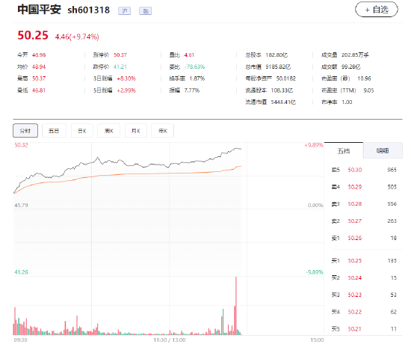Viewport: 411px width, 347px height.
Task: Open the 月K chart tab
Action: pyautogui.click(x=136, y=131)
